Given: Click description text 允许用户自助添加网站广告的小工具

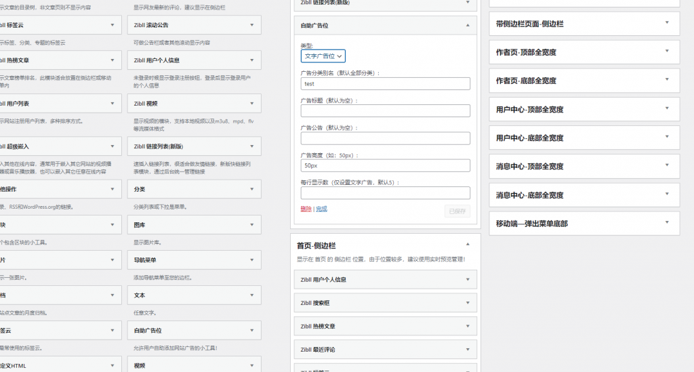Looking at the screenshot, I should pos(176,348).
